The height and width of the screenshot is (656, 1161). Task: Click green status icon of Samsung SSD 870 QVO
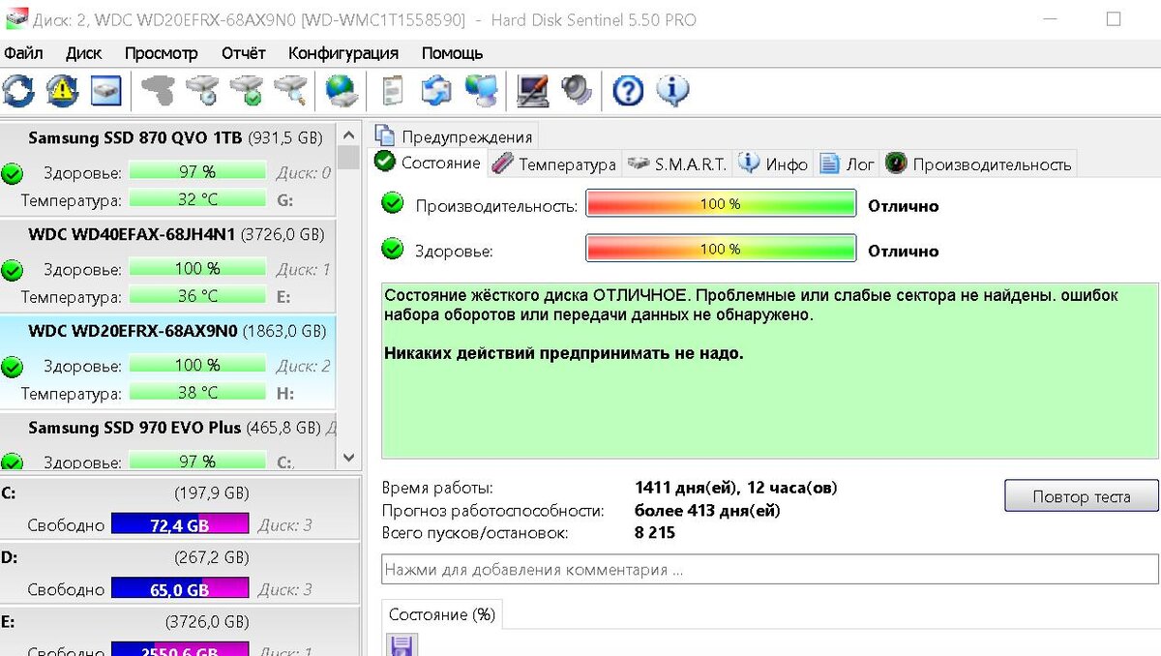(12, 174)
